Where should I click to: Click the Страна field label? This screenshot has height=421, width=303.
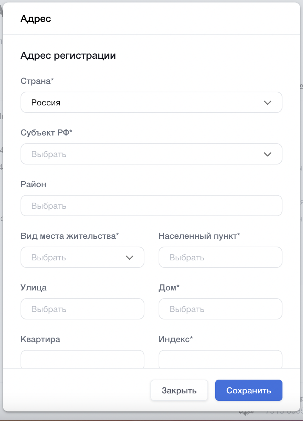point(37,81)
